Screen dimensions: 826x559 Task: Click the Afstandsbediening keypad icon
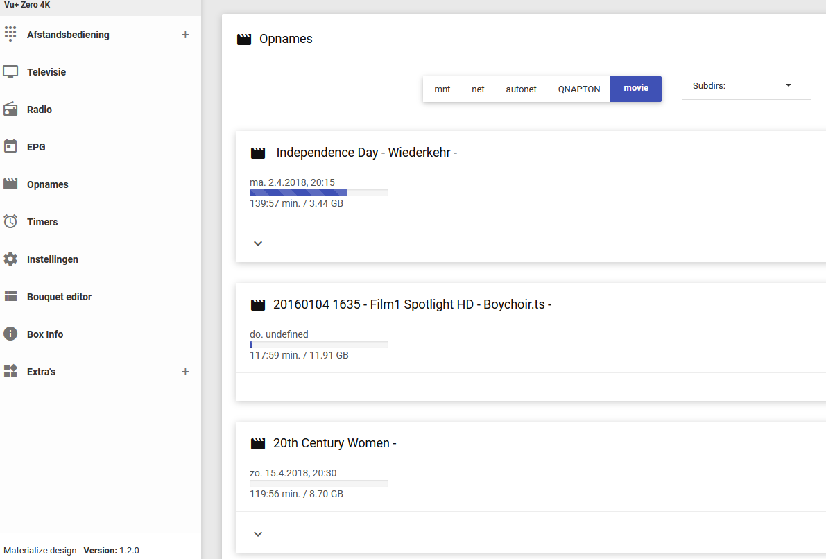[x=10, y=34]
